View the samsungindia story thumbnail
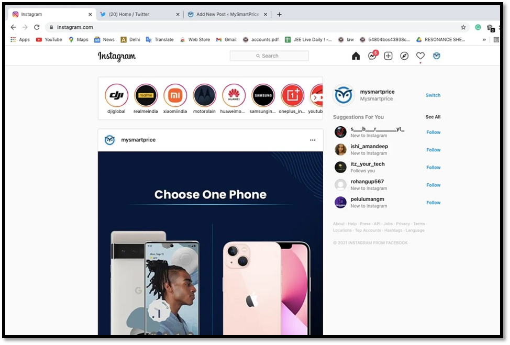 tap(263, 96)
